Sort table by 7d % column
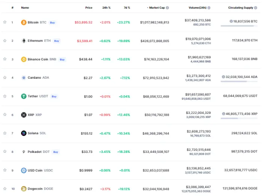262x196 pixels. pos(127,8)
